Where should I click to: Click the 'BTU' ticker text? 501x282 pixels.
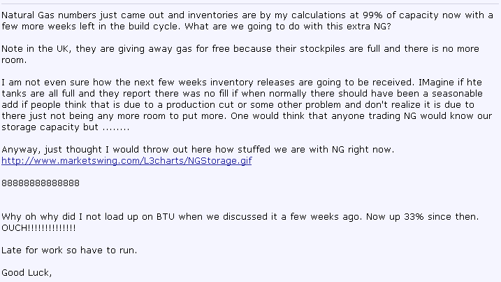pos(166,217)
